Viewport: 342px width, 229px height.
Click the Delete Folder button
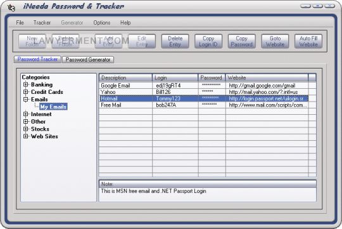coord(65,41)
